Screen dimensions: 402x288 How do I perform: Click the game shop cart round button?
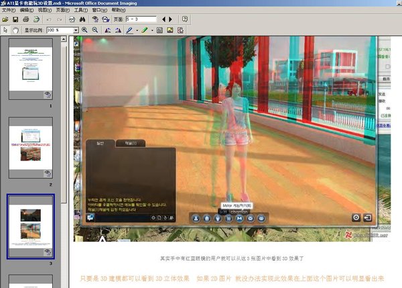pos(228,218)
